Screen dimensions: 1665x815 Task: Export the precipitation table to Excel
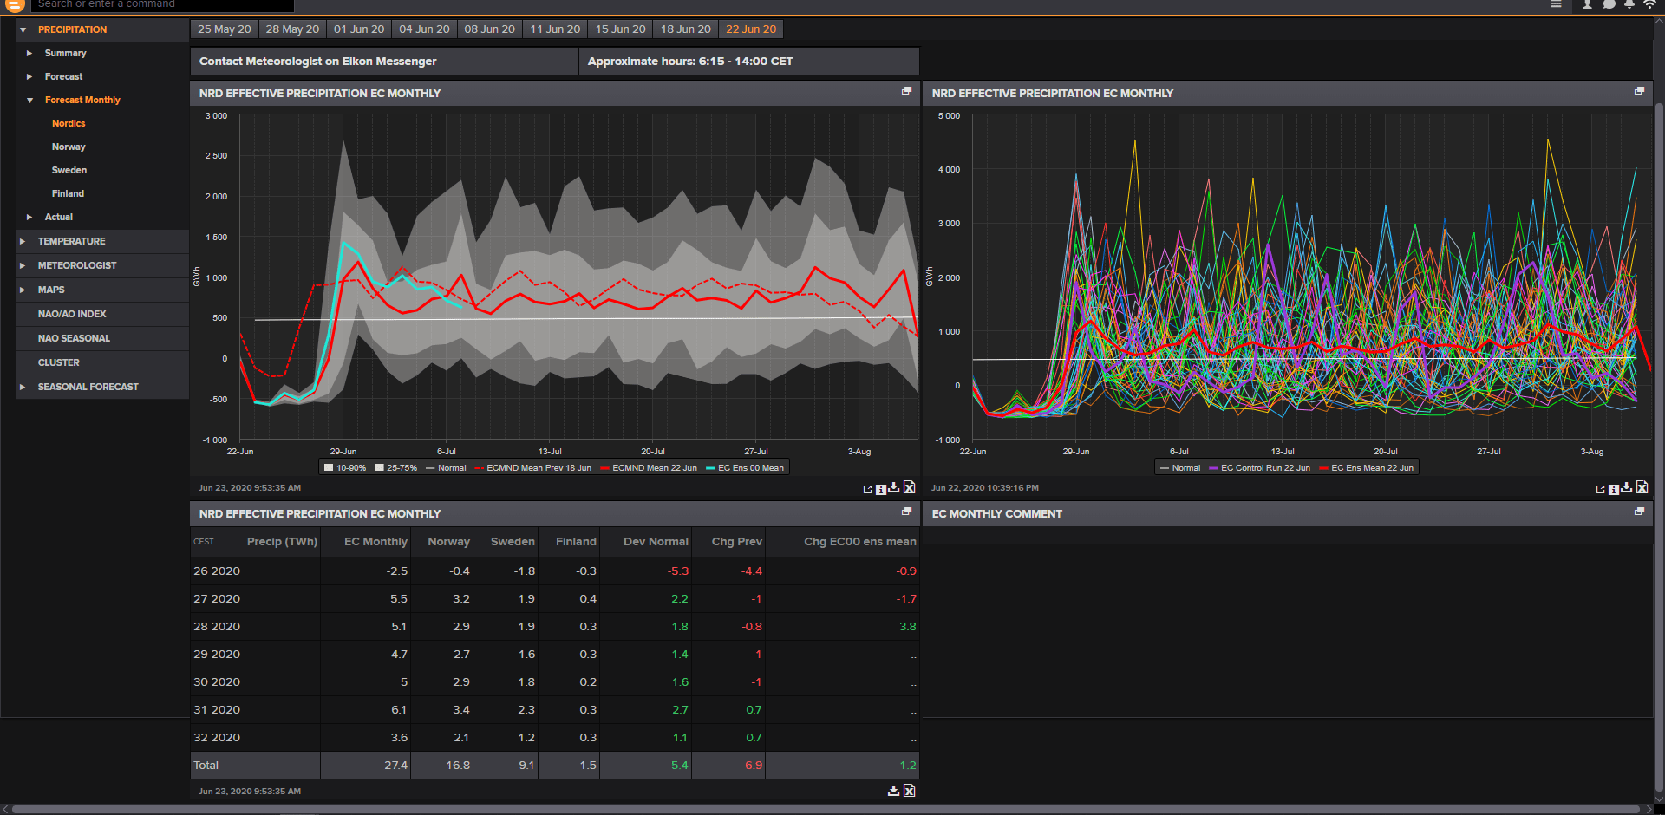click(909, 791)
